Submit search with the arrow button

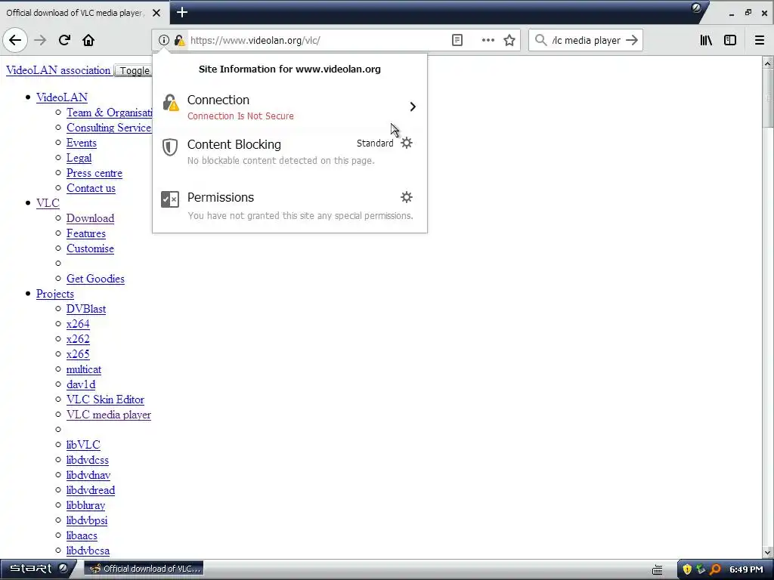[x=632, y=40]
